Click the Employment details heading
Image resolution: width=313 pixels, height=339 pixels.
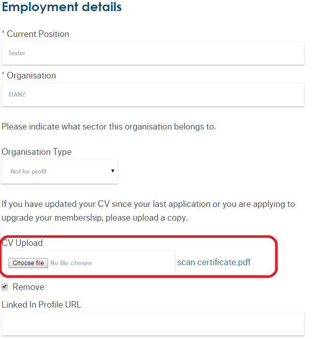[62, 8]
